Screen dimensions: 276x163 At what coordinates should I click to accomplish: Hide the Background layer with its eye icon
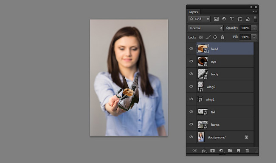(191, 137)
